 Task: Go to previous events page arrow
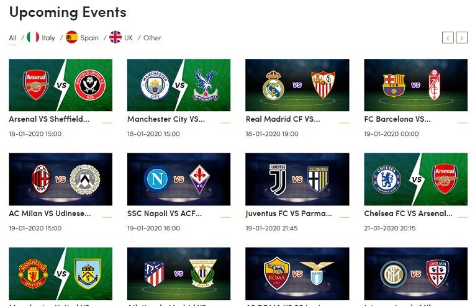[x=448, y=38]
